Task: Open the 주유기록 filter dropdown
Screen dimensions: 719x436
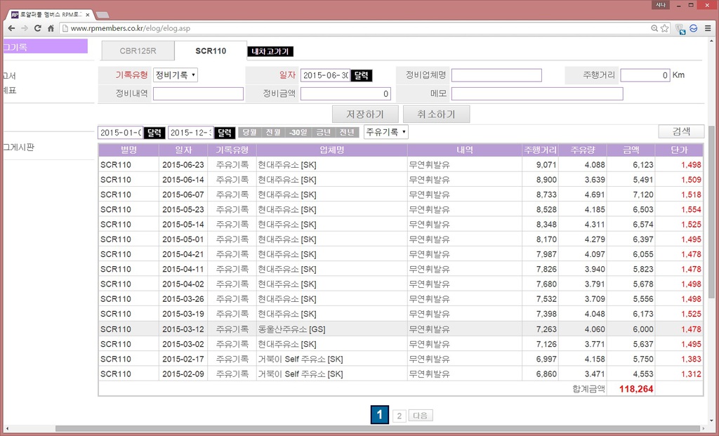Action: [385, 132]
